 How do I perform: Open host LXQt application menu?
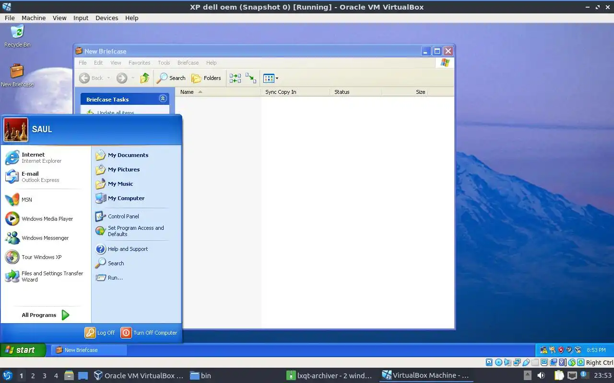[7, 376]
